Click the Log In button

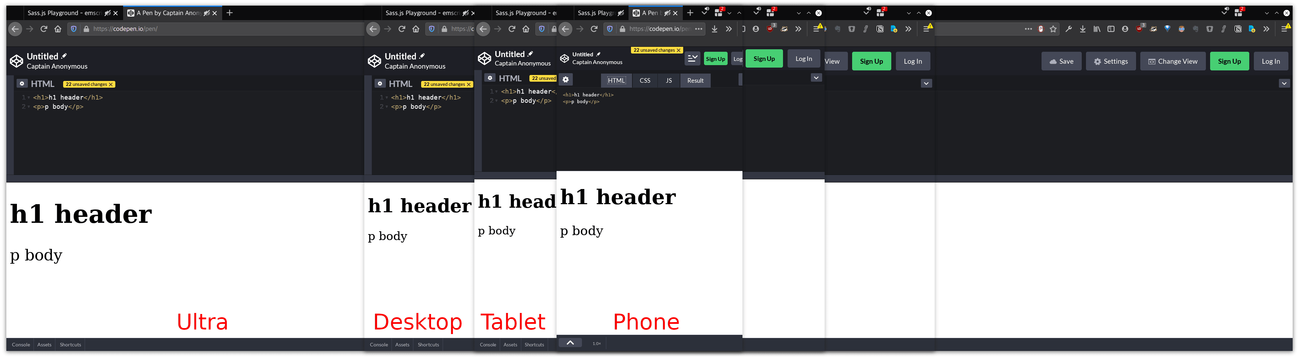pyautogui.click(x=1271, y=61)
